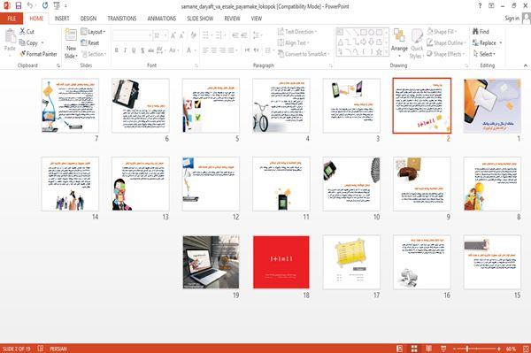Open the FILE tab

12,19
